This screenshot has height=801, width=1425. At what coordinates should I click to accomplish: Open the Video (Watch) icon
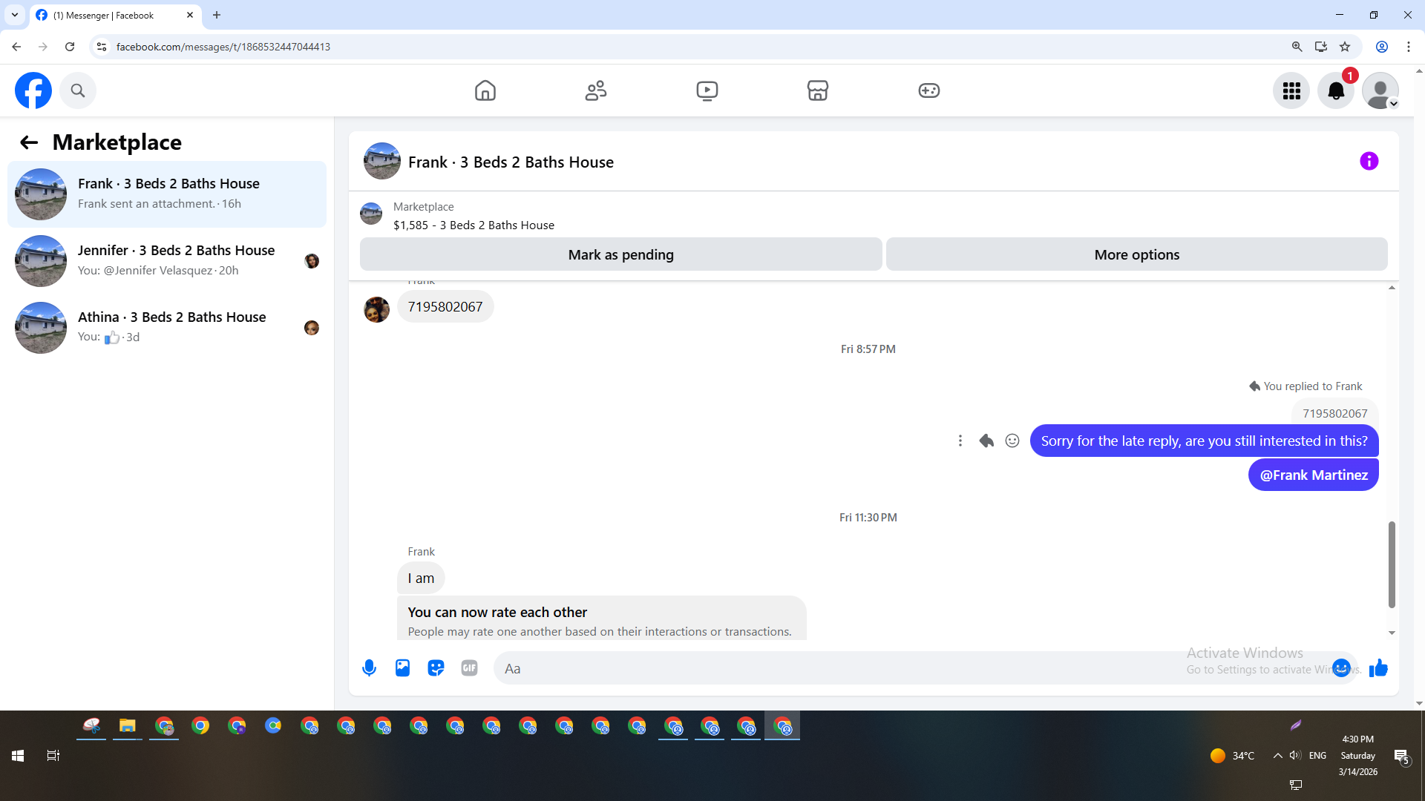707,90
